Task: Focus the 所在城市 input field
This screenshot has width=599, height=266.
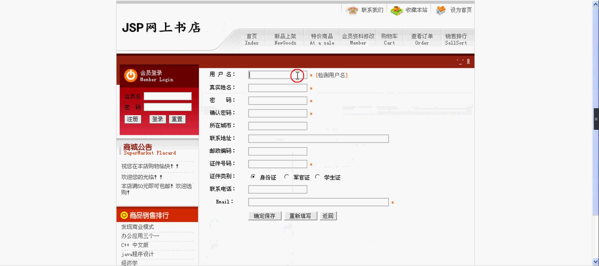Action: click(x=278, y=126)
